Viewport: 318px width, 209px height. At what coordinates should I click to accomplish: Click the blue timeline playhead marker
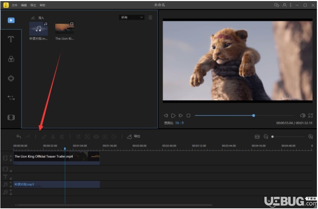click(65, 149)
